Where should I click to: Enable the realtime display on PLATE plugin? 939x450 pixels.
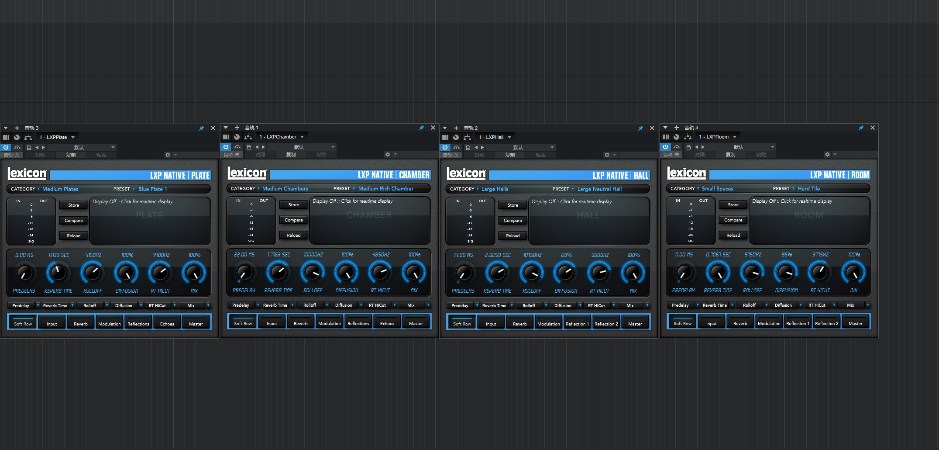(x=150, y=221)
